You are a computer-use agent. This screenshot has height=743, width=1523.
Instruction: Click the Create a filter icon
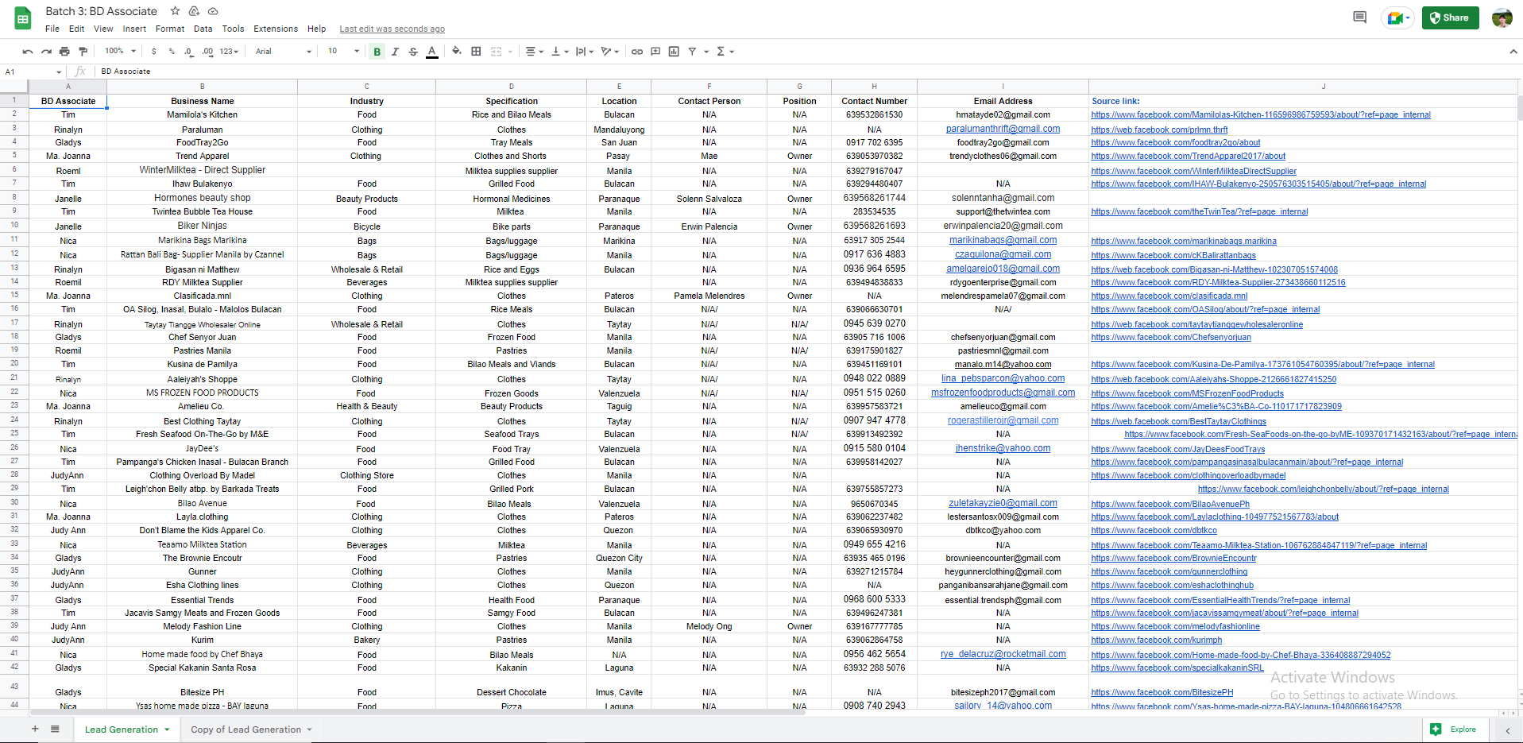[x=692, y=52]
